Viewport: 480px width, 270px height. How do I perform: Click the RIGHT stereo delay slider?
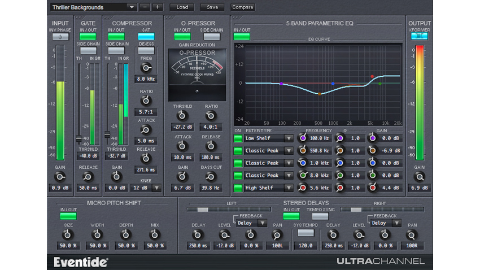pyautogui.click(x=382, y=210)
